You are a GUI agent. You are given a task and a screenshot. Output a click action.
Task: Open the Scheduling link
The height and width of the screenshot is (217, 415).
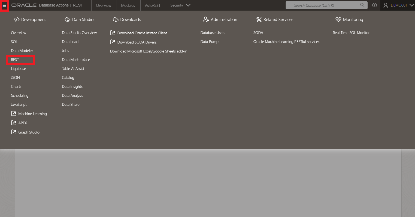20,95
